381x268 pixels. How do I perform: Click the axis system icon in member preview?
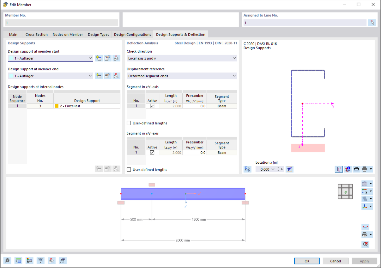coord(365,206)
